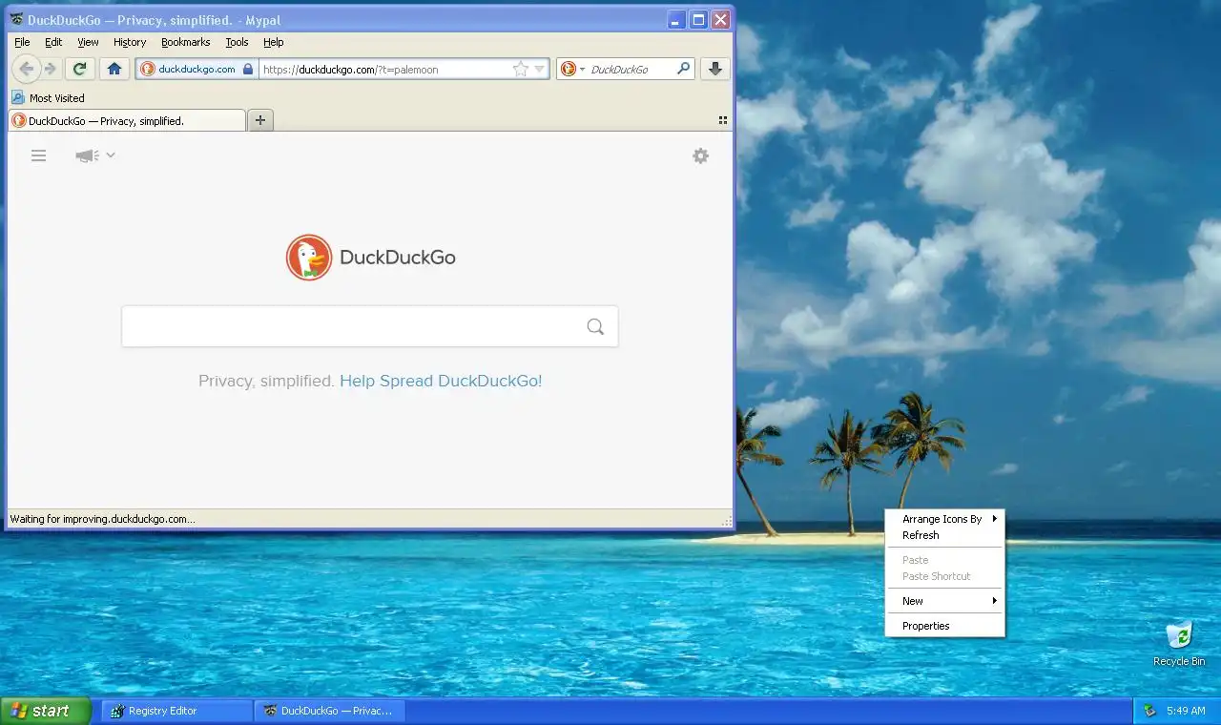Image resolution: width=1221 pixels, height=725 pixels.
Task: Reload the page with the Refresh icon
Action: click(80, 69)
